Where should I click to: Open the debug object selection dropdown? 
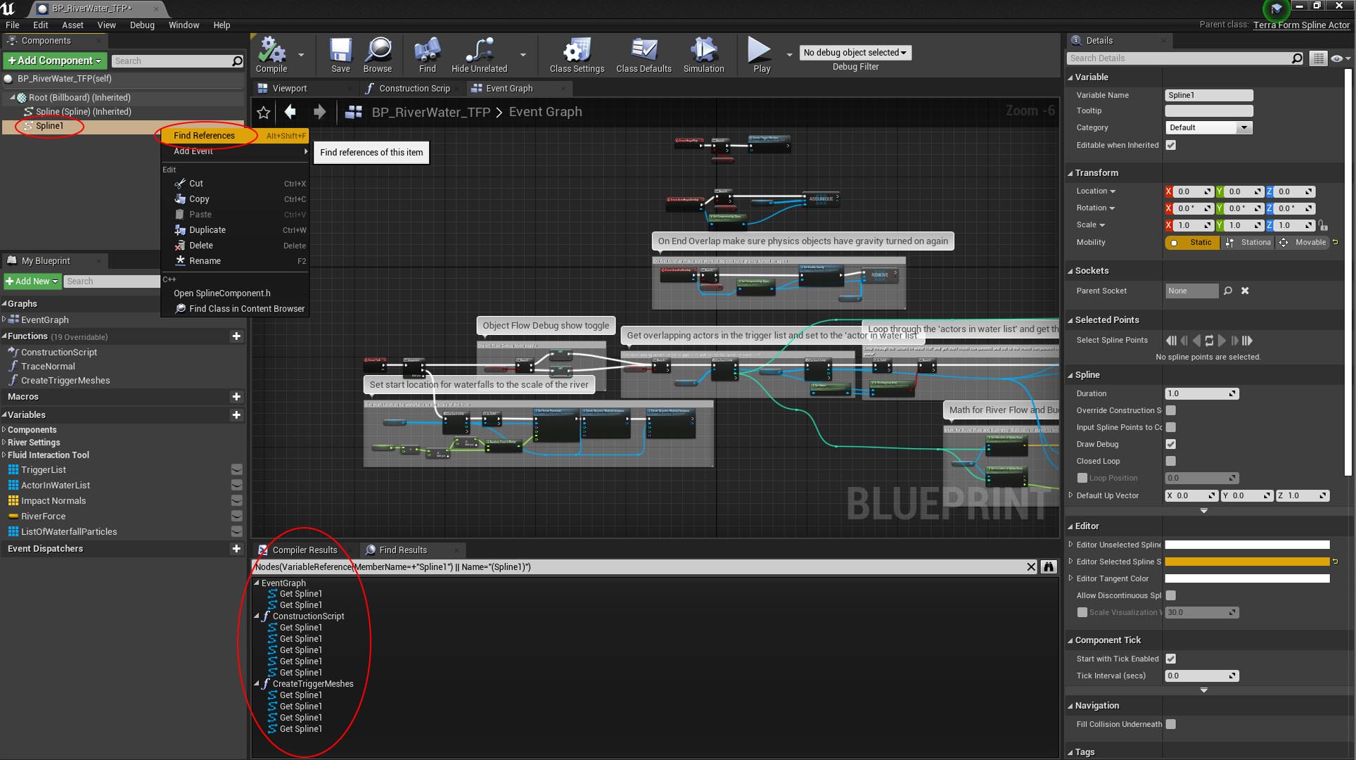pos(855,53)
